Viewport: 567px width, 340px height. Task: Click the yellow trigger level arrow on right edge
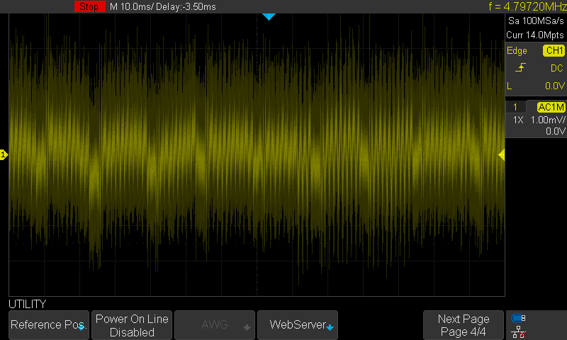coord(501,154)
